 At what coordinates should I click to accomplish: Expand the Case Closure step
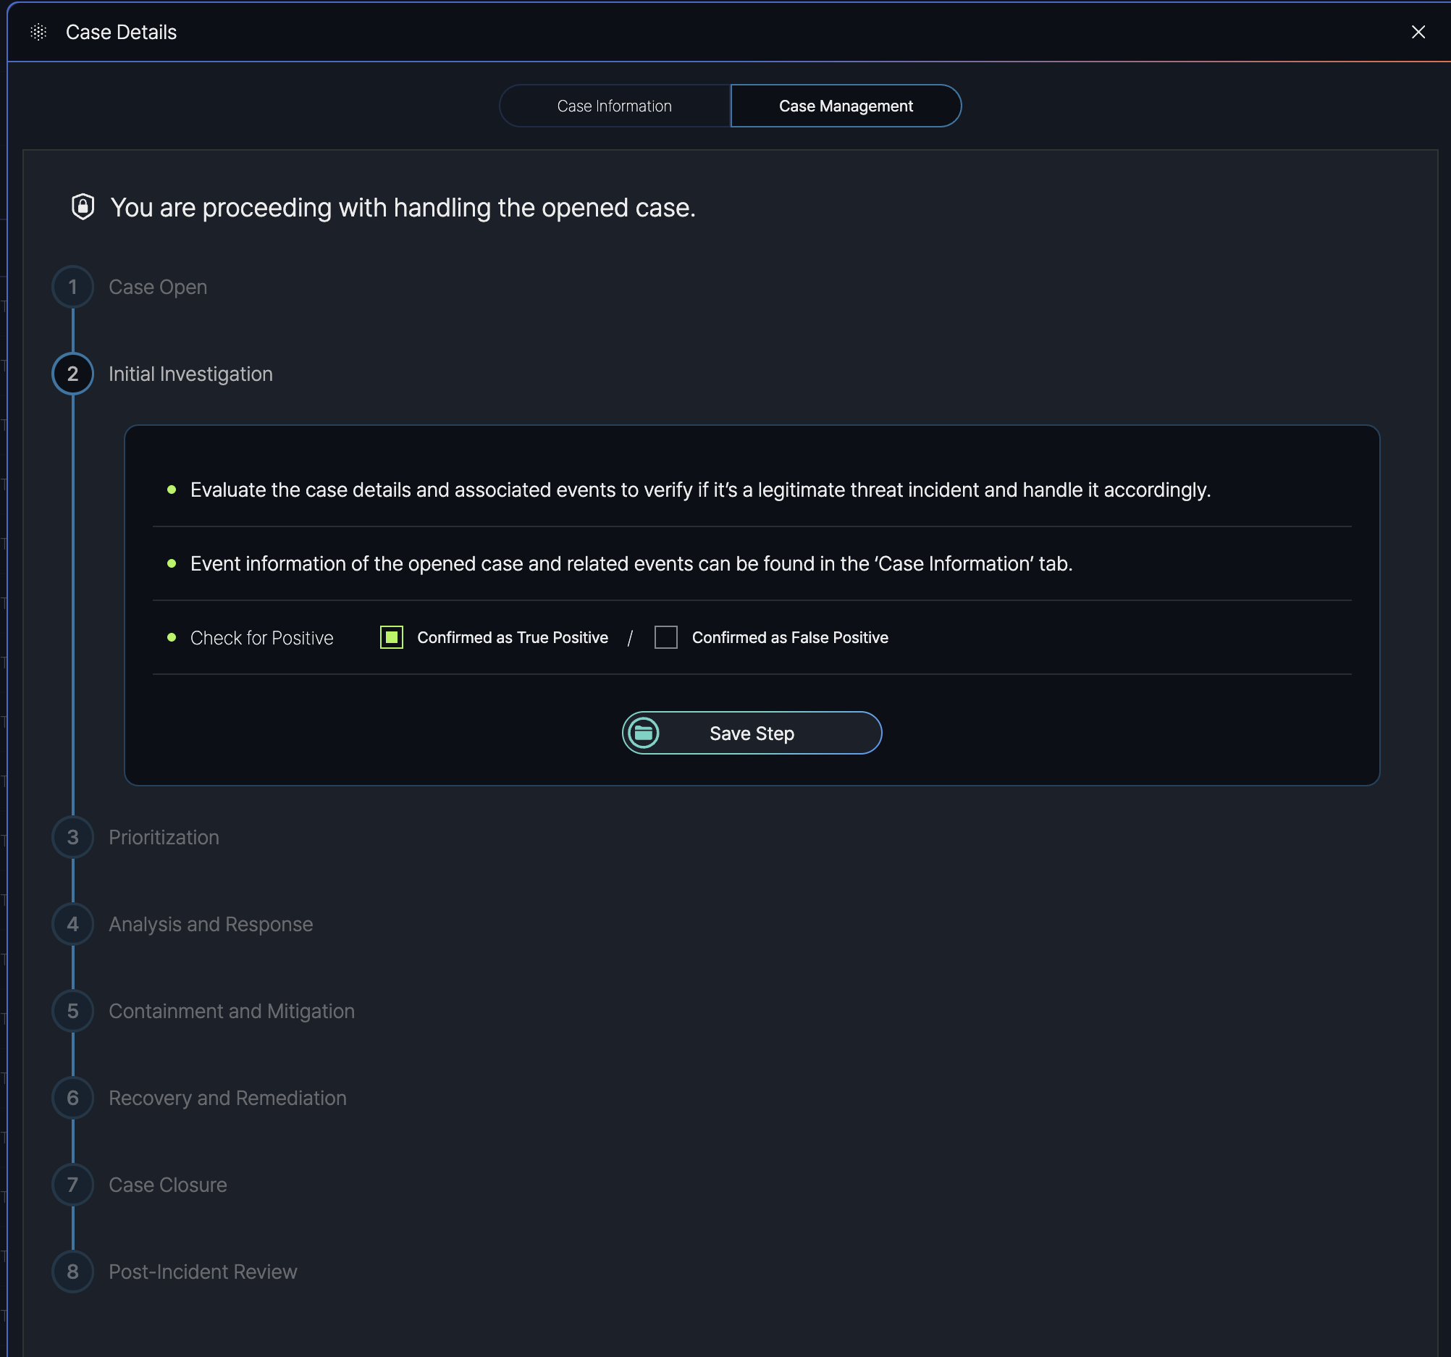pos(167,1185)
